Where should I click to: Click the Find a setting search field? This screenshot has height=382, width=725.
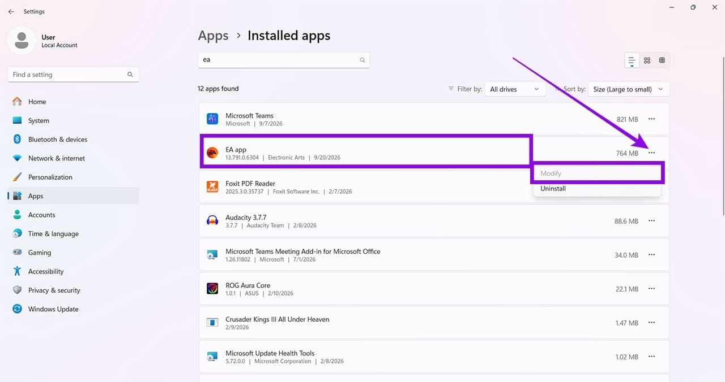[x=73, y=75]
